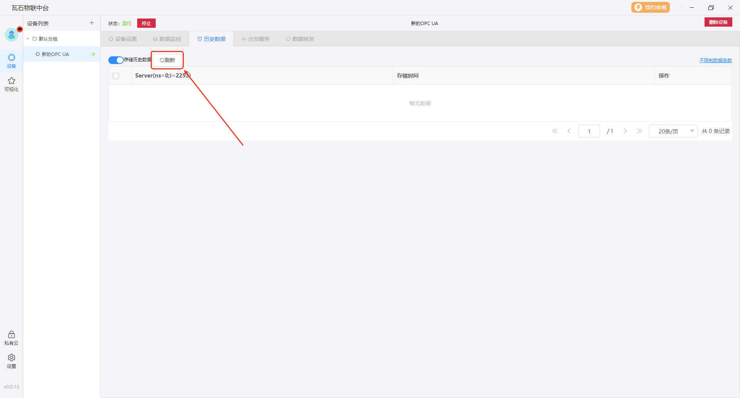Viewport: 740px width, 398px height.
Task: Click the 不限制数据条数 link
Action: point(715,60)
